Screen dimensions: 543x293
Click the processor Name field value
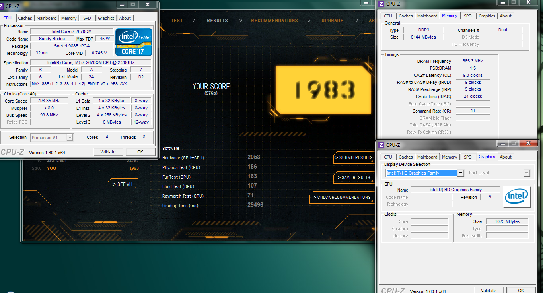coord(72,32)
